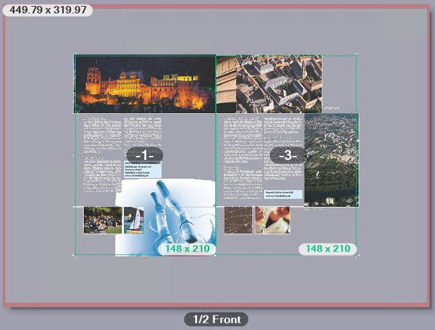Select the aerial rooftops city photo
Viewport: 435px width, 330px height.
click(269, 84)
